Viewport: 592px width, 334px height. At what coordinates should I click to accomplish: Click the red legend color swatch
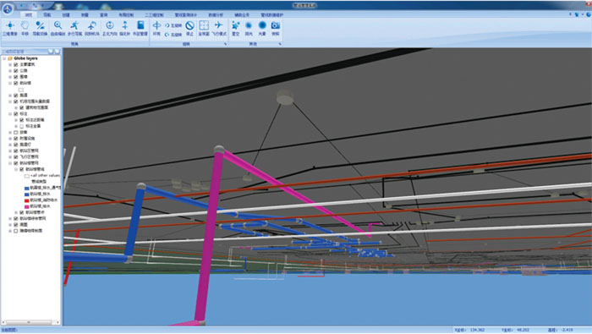[27, 200]
